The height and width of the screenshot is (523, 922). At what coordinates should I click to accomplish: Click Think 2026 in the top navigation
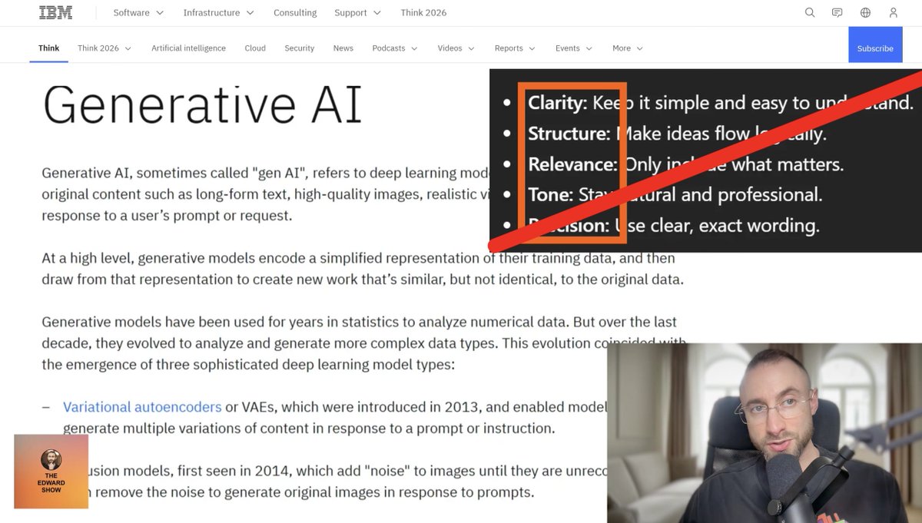tap(423, 12)
